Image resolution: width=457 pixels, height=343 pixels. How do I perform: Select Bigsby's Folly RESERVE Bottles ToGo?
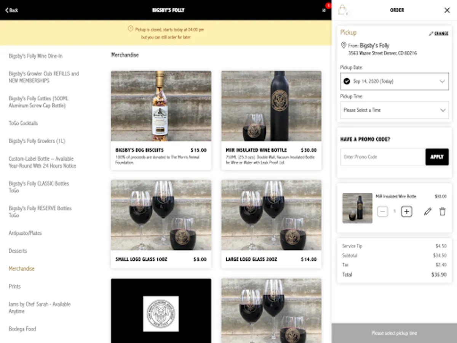coord(40,212)
